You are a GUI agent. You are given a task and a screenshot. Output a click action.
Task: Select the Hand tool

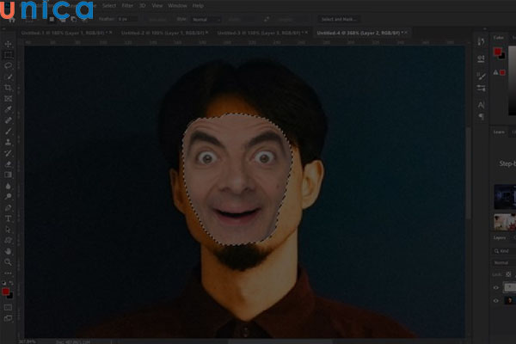click(x=8, y=251)
